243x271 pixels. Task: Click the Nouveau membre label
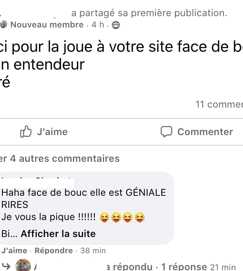point(47,25)
